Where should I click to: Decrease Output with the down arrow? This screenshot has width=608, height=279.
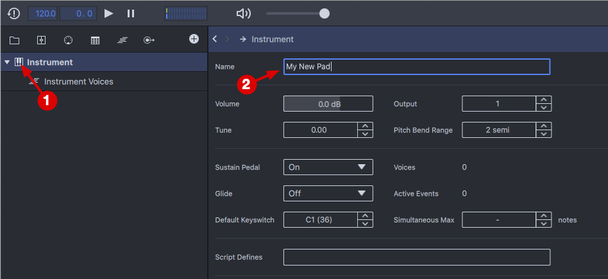(544, 108)
